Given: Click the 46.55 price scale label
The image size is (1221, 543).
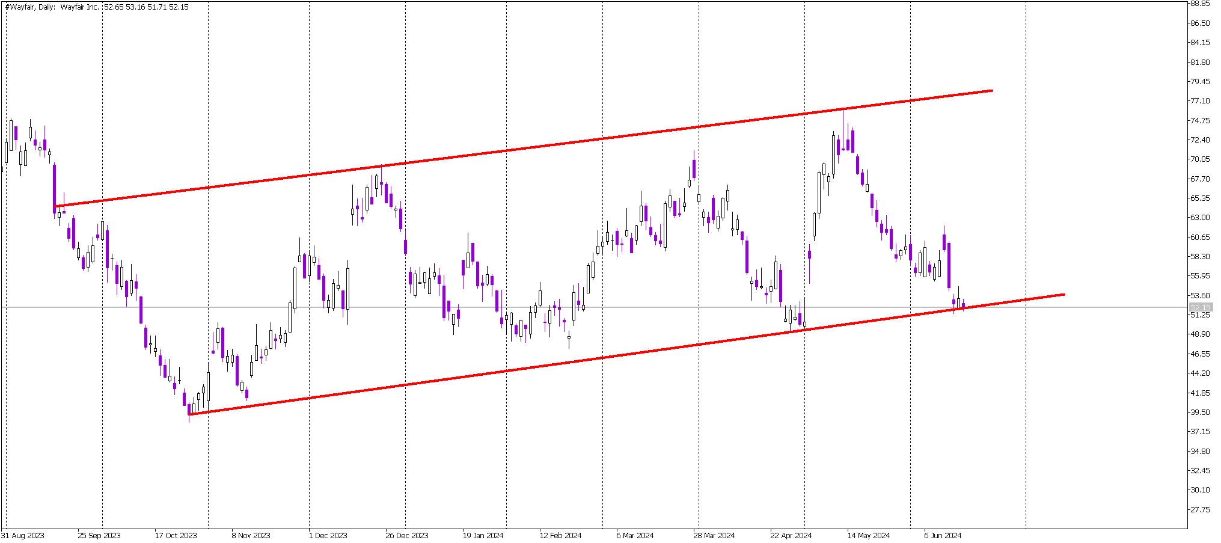Looking at the screenshot, I should pos(1200,354).
